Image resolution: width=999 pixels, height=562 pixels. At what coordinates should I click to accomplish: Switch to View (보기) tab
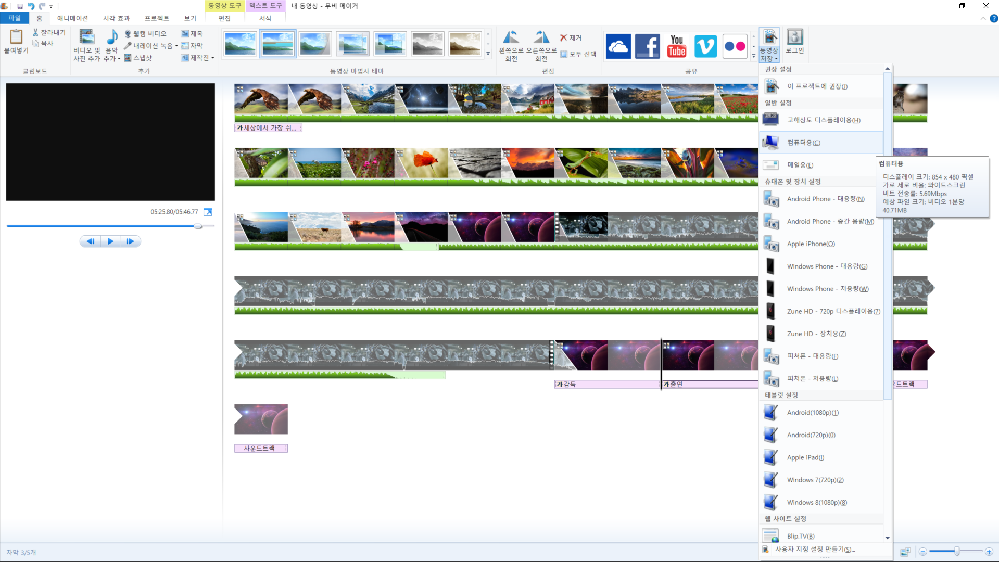(x=190, y=18)
